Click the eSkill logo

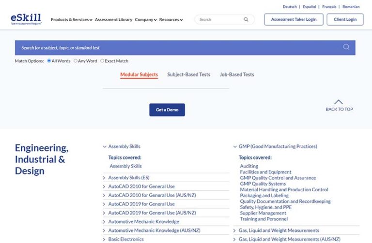[x=26, y=19]
